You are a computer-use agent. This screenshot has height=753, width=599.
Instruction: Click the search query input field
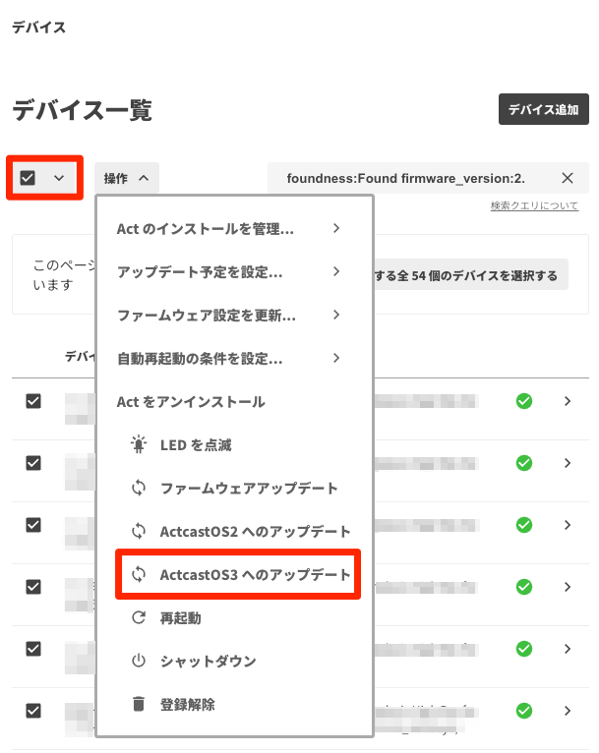pos(405,178)
